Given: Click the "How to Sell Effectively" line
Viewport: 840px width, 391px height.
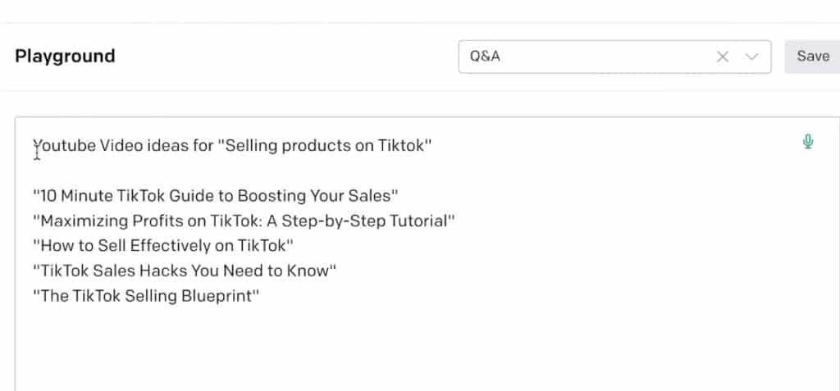Looking at the screenshot, I should click(x=163, y=246).
